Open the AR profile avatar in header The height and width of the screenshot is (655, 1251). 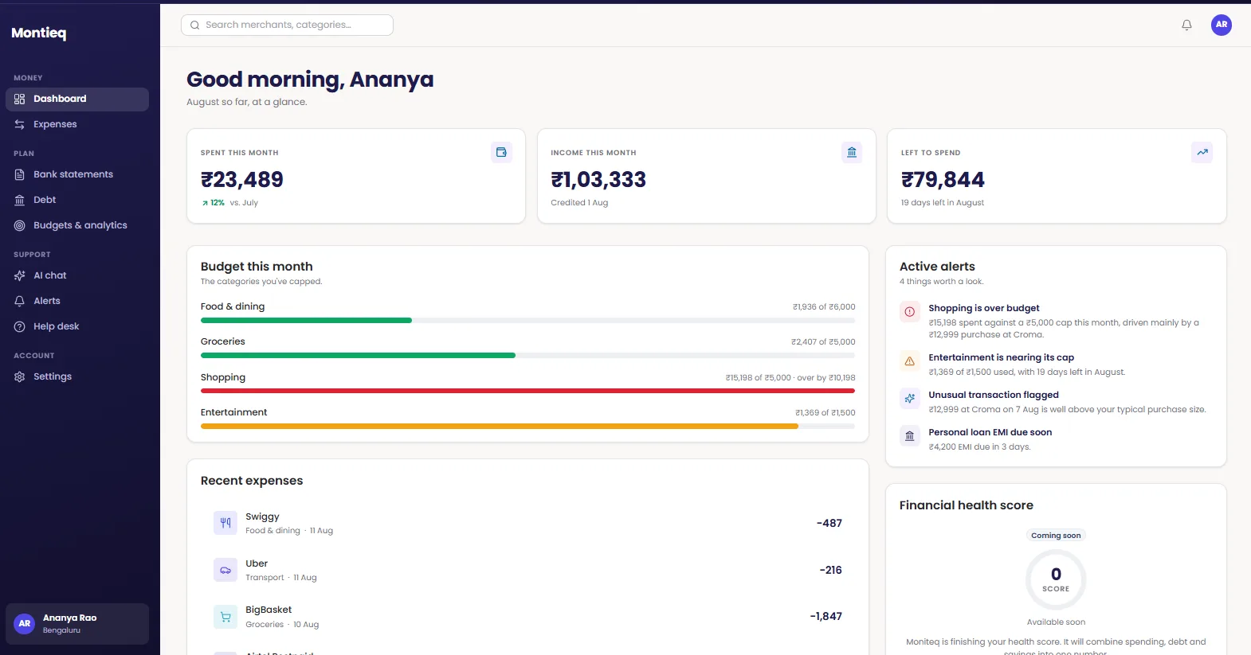[x=1222, y=25]
